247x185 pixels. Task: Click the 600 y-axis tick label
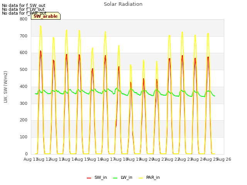click(24, 53)
